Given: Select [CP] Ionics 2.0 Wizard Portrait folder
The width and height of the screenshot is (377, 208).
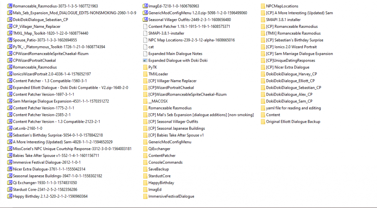Looking at the screenshot, I should tap(291, 47).
